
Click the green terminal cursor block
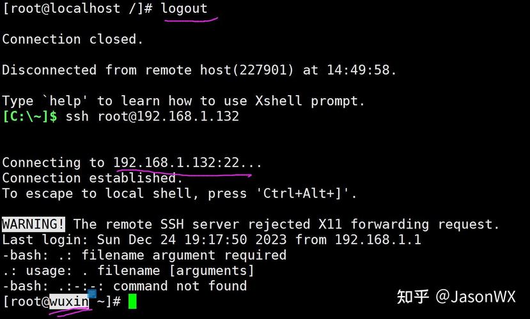[132, 301]
